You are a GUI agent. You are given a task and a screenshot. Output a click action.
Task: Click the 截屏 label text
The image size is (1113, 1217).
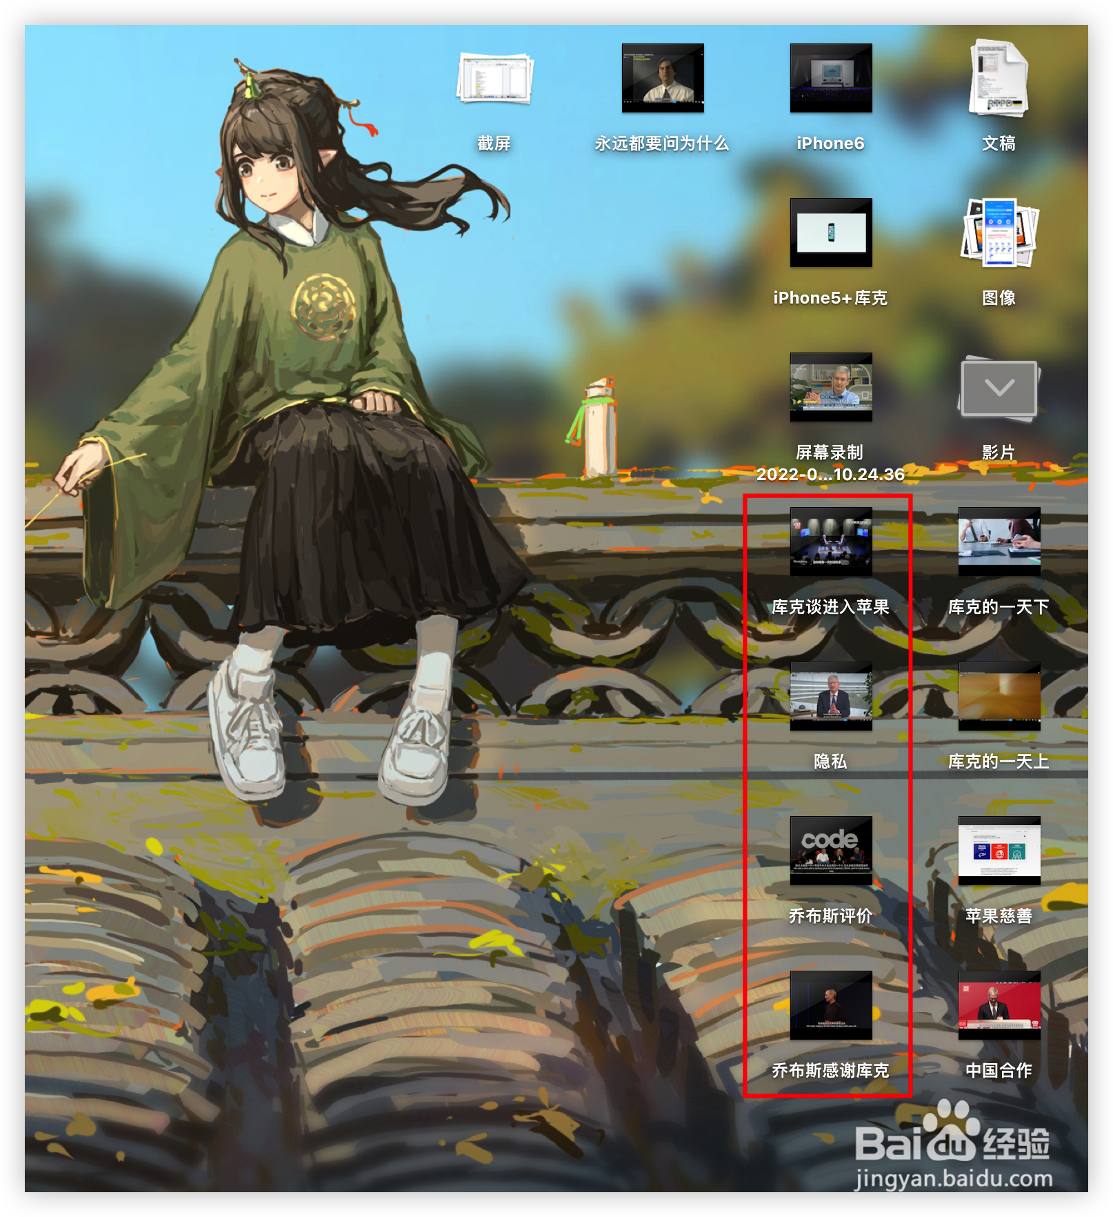click(x=494, y=144)
